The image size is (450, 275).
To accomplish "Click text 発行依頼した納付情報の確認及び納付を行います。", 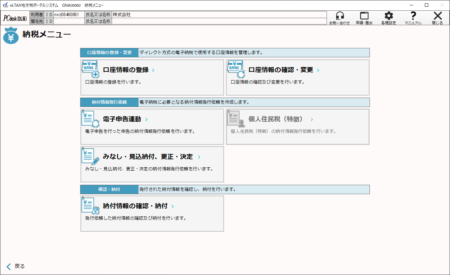I will pos(135,218).
